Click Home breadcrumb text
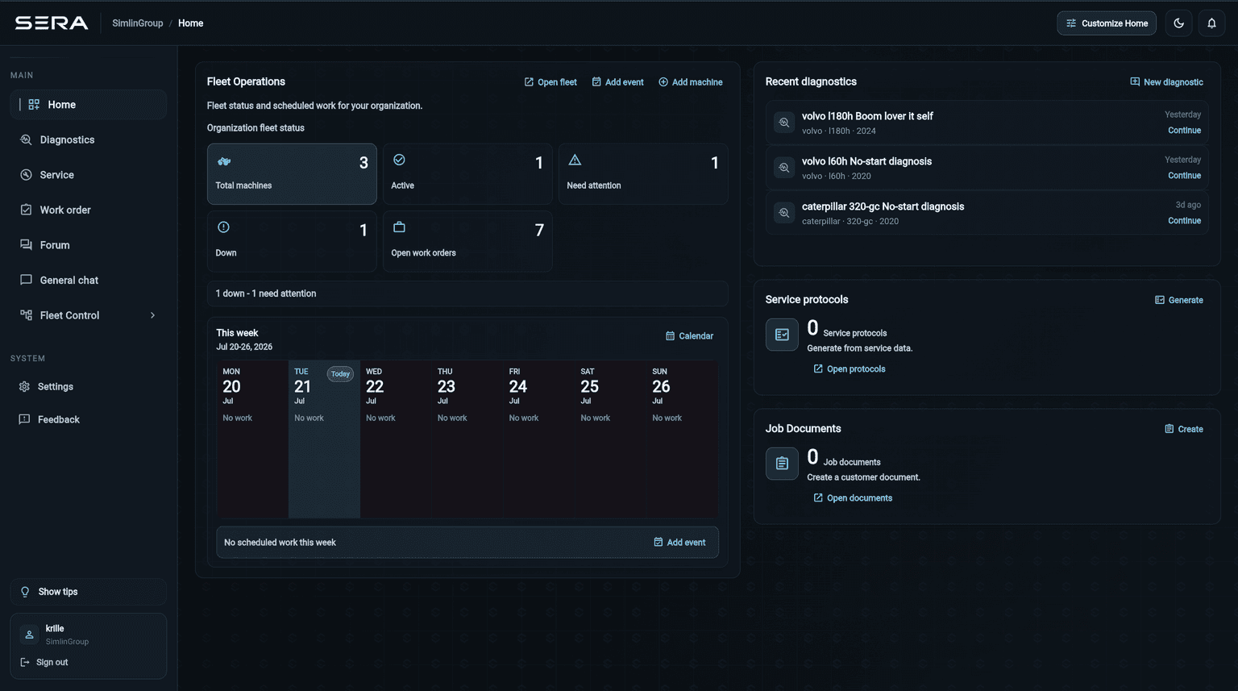This screenshot has width=1238, height=691. (x=190, y=23)
